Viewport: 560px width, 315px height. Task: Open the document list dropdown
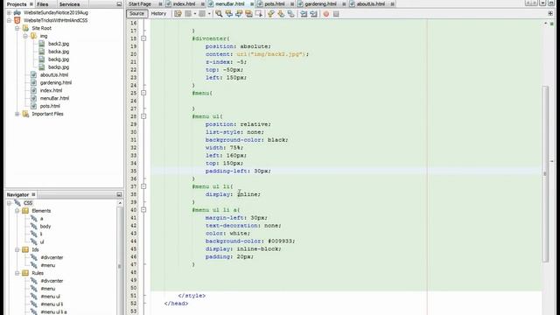[542, 3]
